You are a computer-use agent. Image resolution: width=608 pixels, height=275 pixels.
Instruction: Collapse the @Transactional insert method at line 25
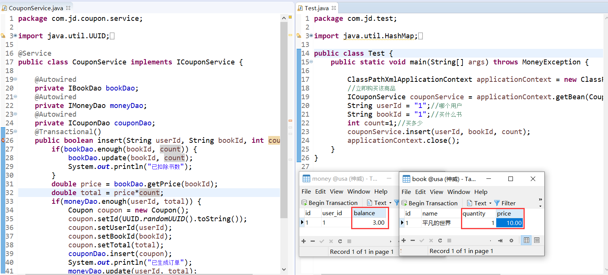[x=16, y=131]
